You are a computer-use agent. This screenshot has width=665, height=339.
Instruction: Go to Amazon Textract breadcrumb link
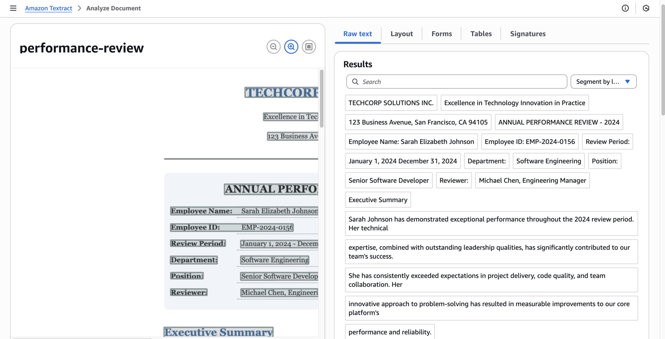(x=48, y=8)
